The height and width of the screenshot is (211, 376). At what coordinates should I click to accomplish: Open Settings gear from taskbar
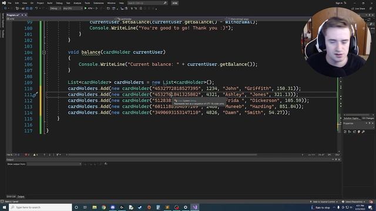(x=186, y=207)
